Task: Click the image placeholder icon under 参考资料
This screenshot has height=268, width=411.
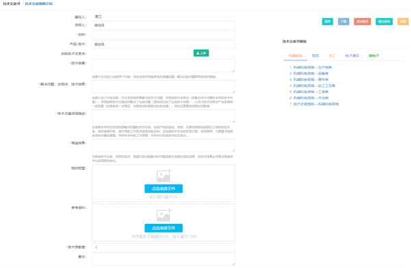Action: (x=164, y=215)
